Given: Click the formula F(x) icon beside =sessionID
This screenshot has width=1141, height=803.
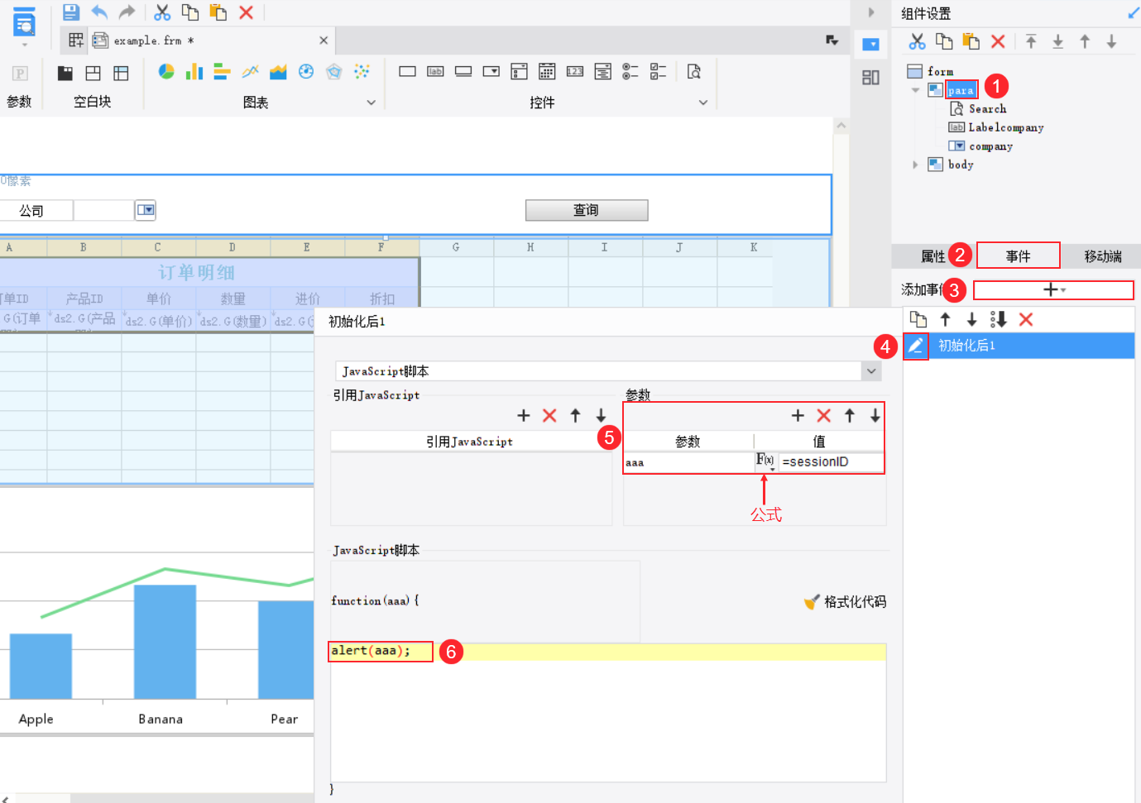Looking at the screenshot, I should [765, 461].
